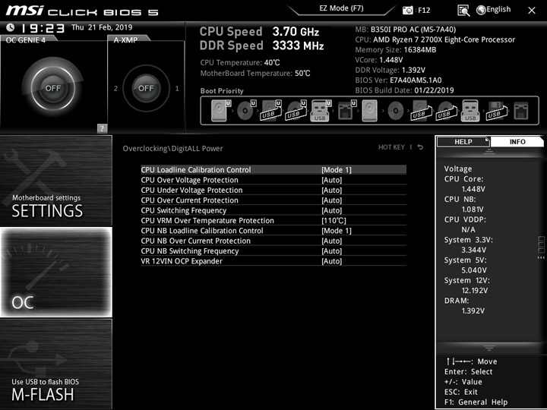
Task: Click the DDR Speed 3333 MHz readout
Action: (x=261, y=46)
